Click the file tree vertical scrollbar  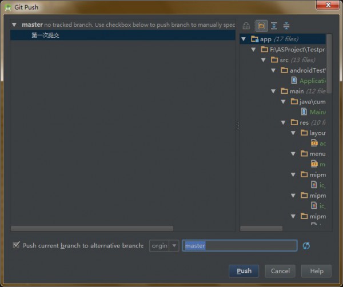coord(329,64)
